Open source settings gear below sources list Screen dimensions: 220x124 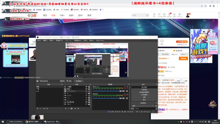coord(72,109)
